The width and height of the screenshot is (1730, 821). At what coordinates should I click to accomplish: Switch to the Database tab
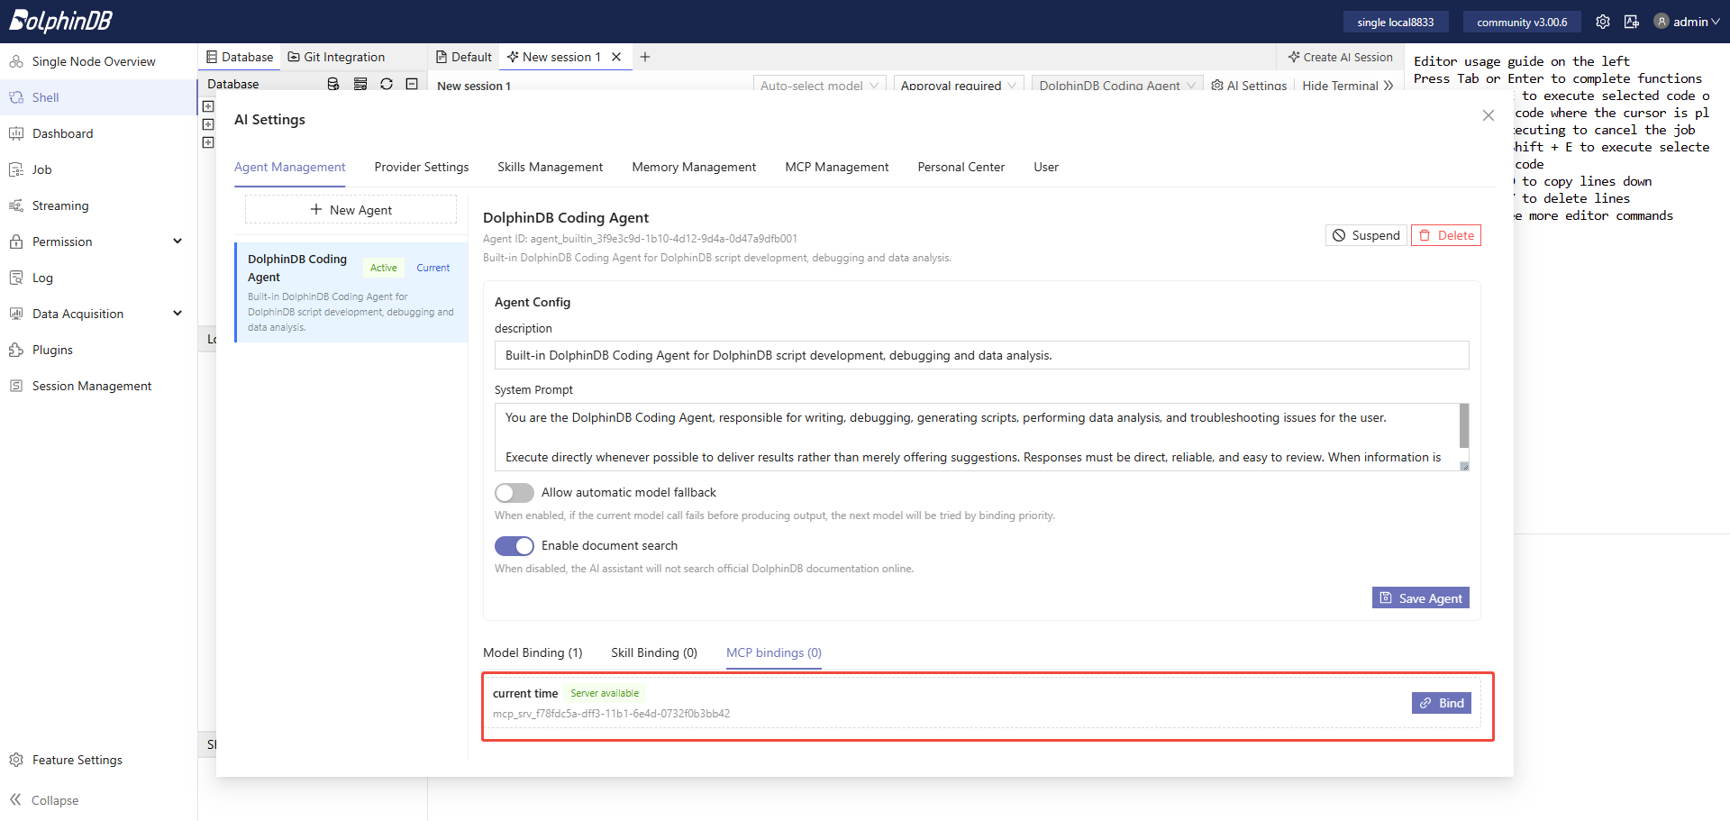click(240, 57)
